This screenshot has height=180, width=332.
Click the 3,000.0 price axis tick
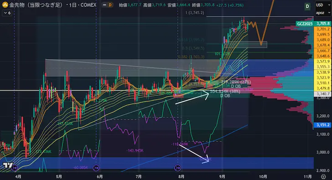323,152
